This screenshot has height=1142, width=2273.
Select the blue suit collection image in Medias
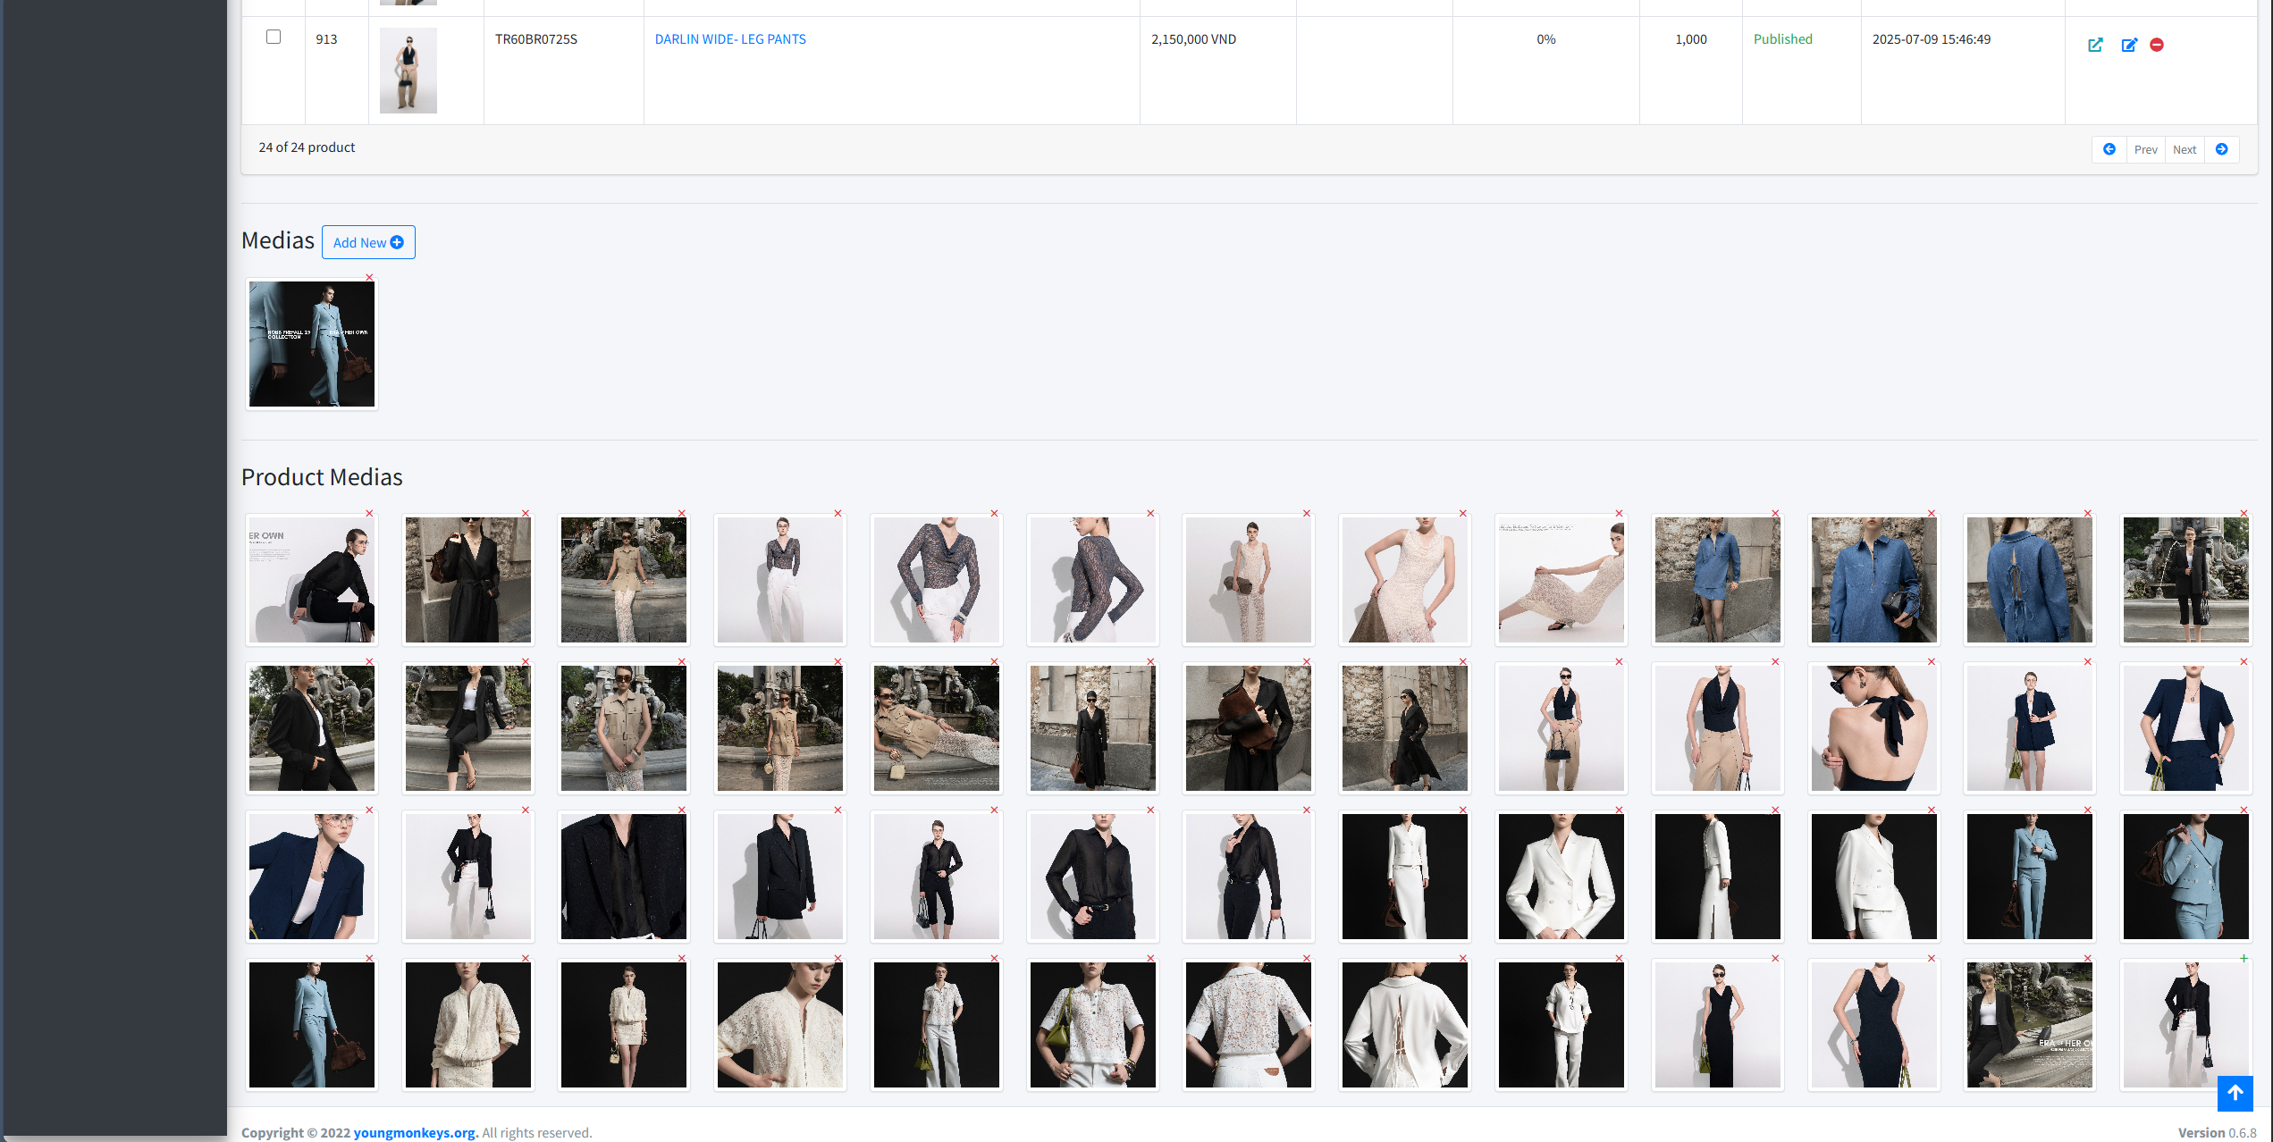(312, 344)
